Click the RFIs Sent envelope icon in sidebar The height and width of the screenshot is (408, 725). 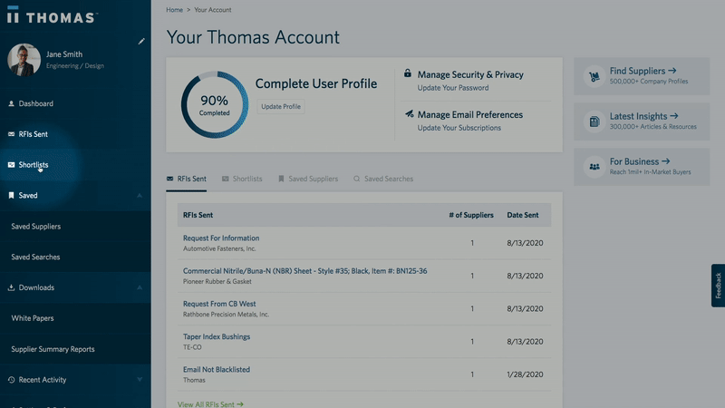[11, 134]
